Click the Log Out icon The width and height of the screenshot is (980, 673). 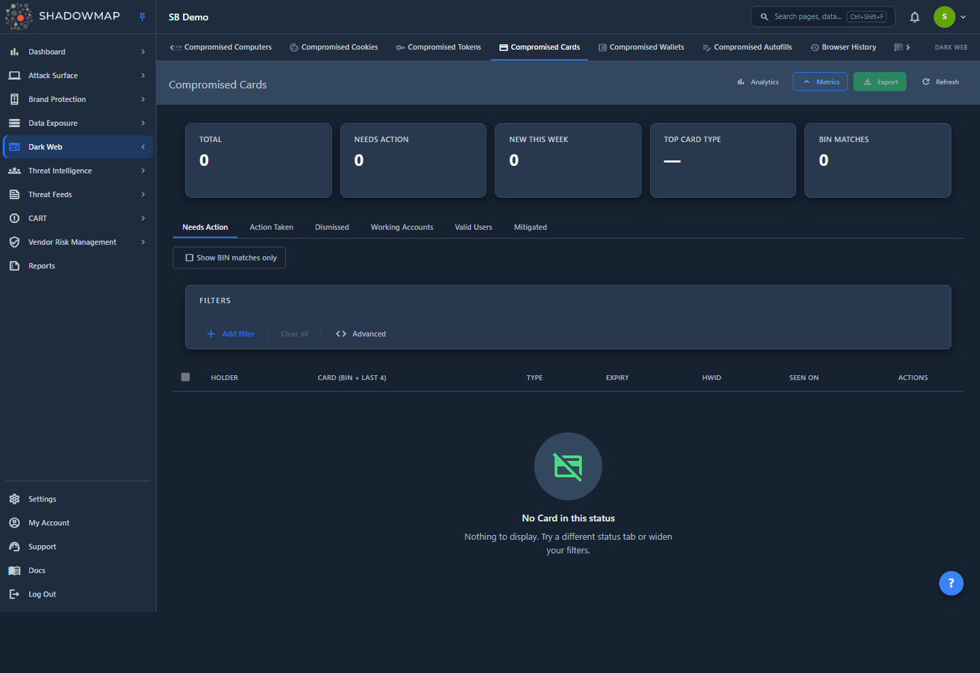pyautogui.click(x=14, y=594)
